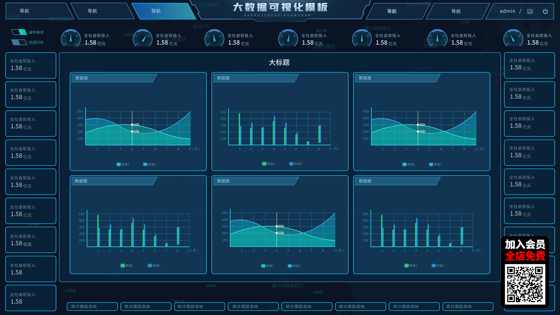
Task: Click the blue 数据2 legend marker in top-middle chart
Action: click(x=291, y=164)
